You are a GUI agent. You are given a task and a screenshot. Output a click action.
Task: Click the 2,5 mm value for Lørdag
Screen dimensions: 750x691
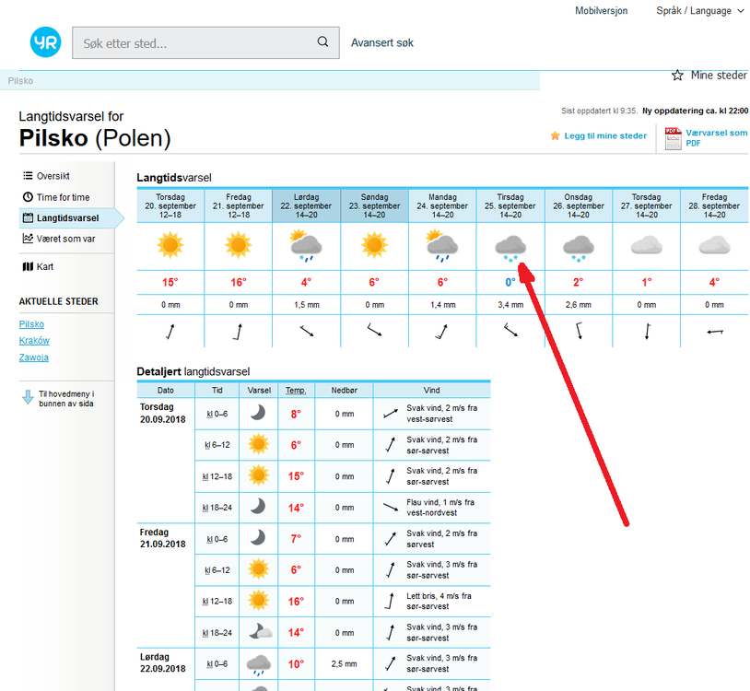[x=345, y=663]
